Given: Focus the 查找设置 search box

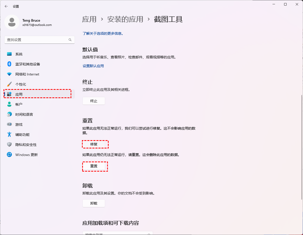Looking at the screenshot, I should tap(40, 40).
